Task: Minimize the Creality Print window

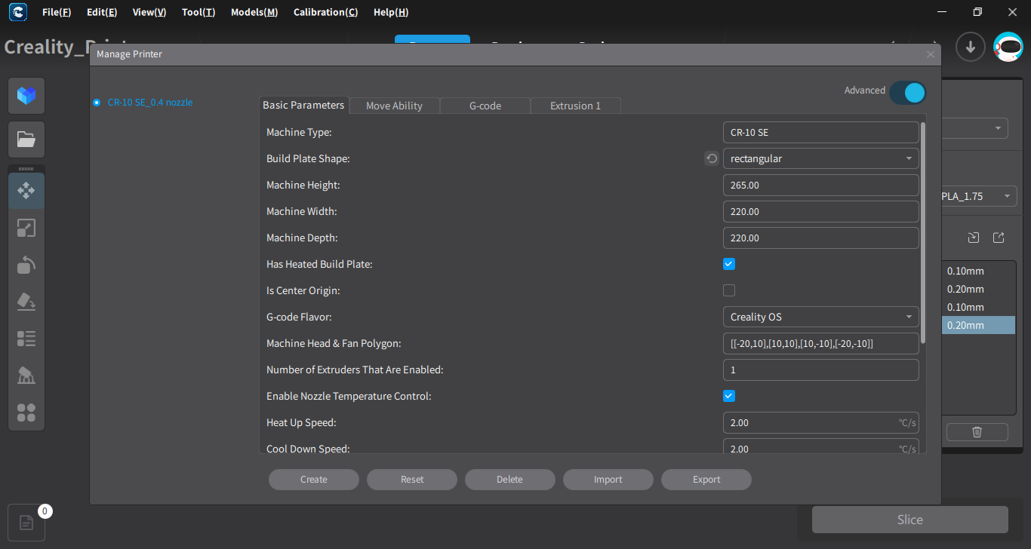Action: (x=941, y=12)
